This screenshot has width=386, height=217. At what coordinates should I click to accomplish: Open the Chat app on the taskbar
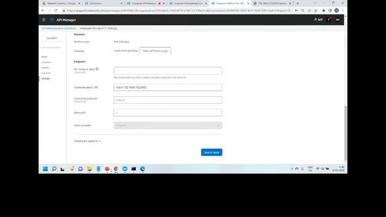[80, 169]
